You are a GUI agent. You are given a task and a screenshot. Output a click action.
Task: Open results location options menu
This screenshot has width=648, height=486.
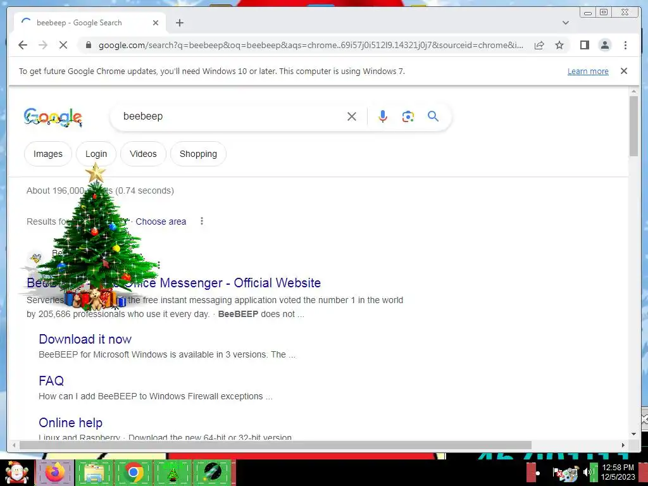click(202, 221)
